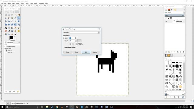
Task: Select the Fuzzy Select wand tool
Action: pyautogui.click(x=15, y=15)
